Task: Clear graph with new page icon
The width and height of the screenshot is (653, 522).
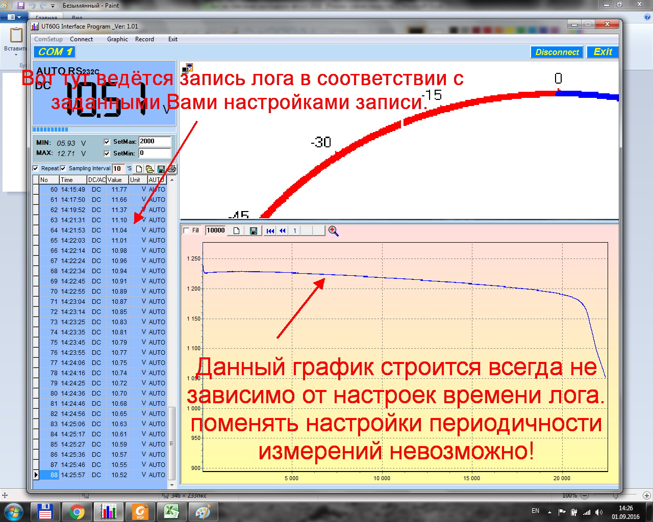Action: 236,231
